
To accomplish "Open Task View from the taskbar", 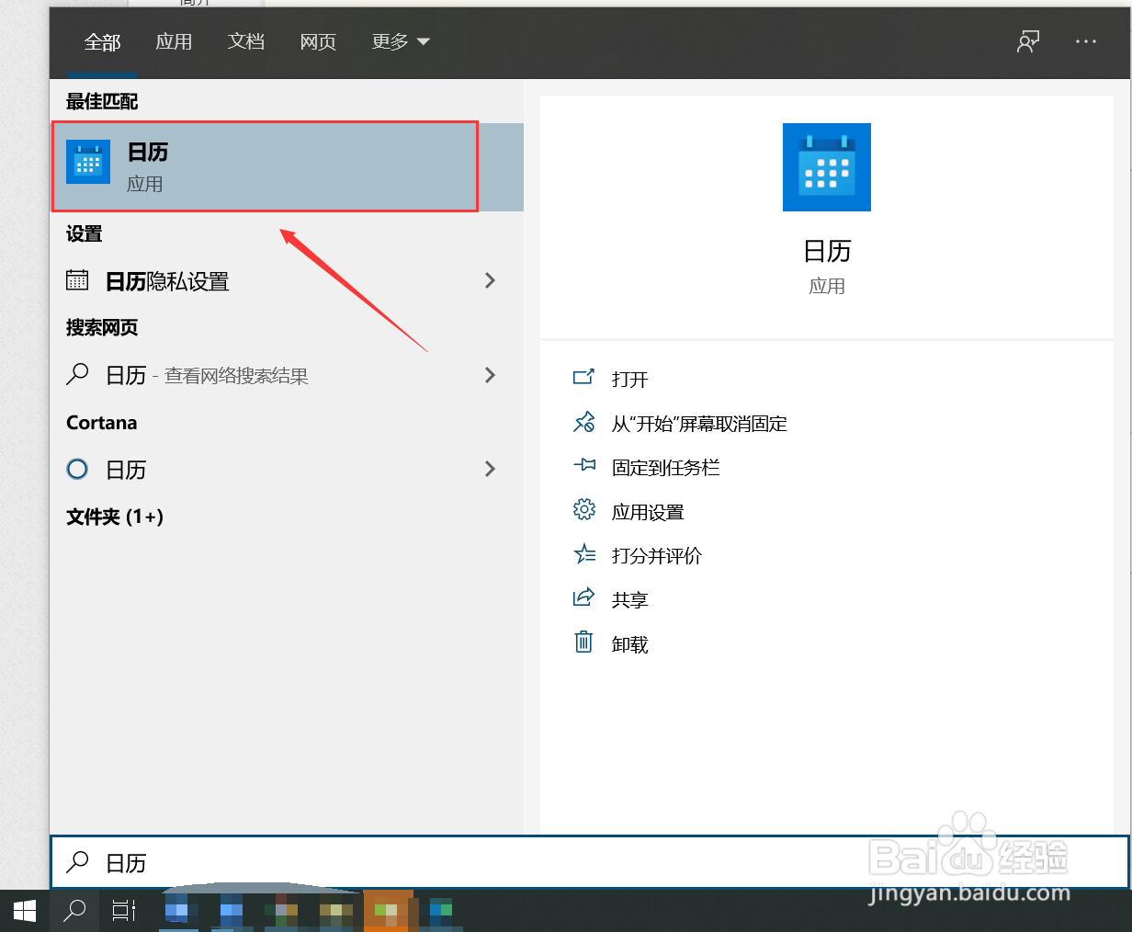I will pos(124,910).
